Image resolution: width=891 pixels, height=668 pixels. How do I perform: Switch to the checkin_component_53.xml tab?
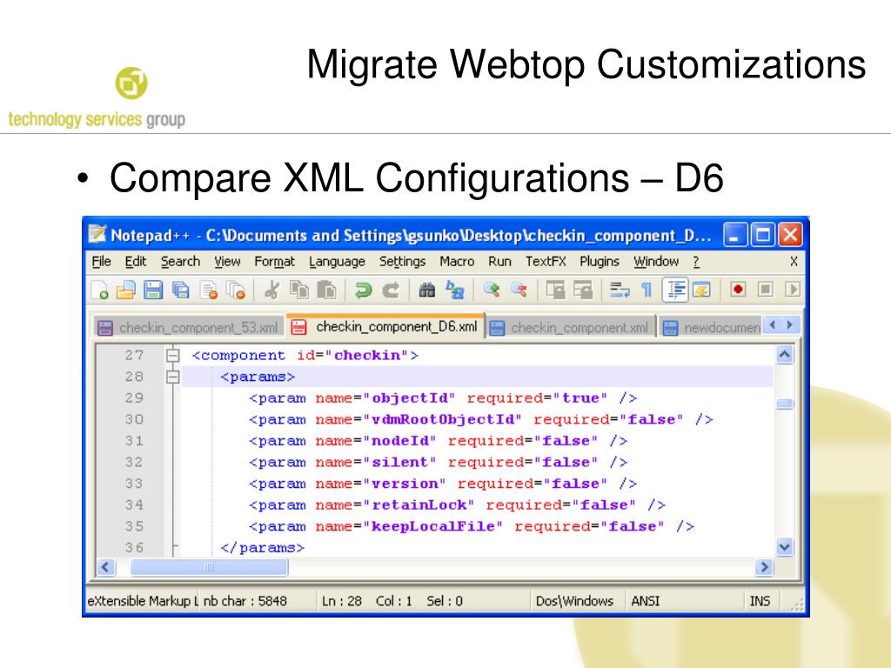pyautogui.click(x=189, y=328)
